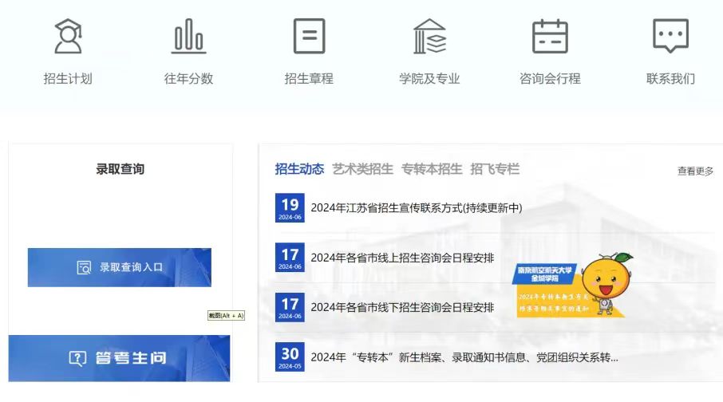This screenshot has height=402, width=723.
Task: Click the search icon in 录取查询入口 button
Action: 84,268
